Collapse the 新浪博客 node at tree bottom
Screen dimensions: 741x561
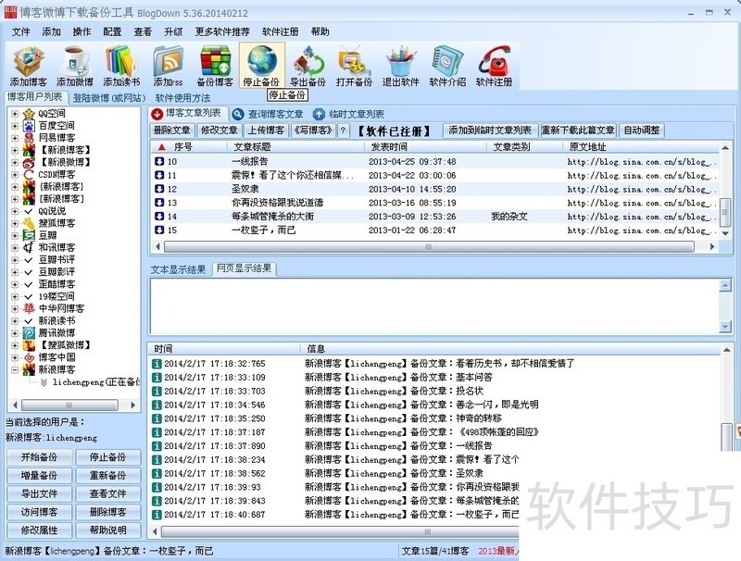tap(15, 369)
